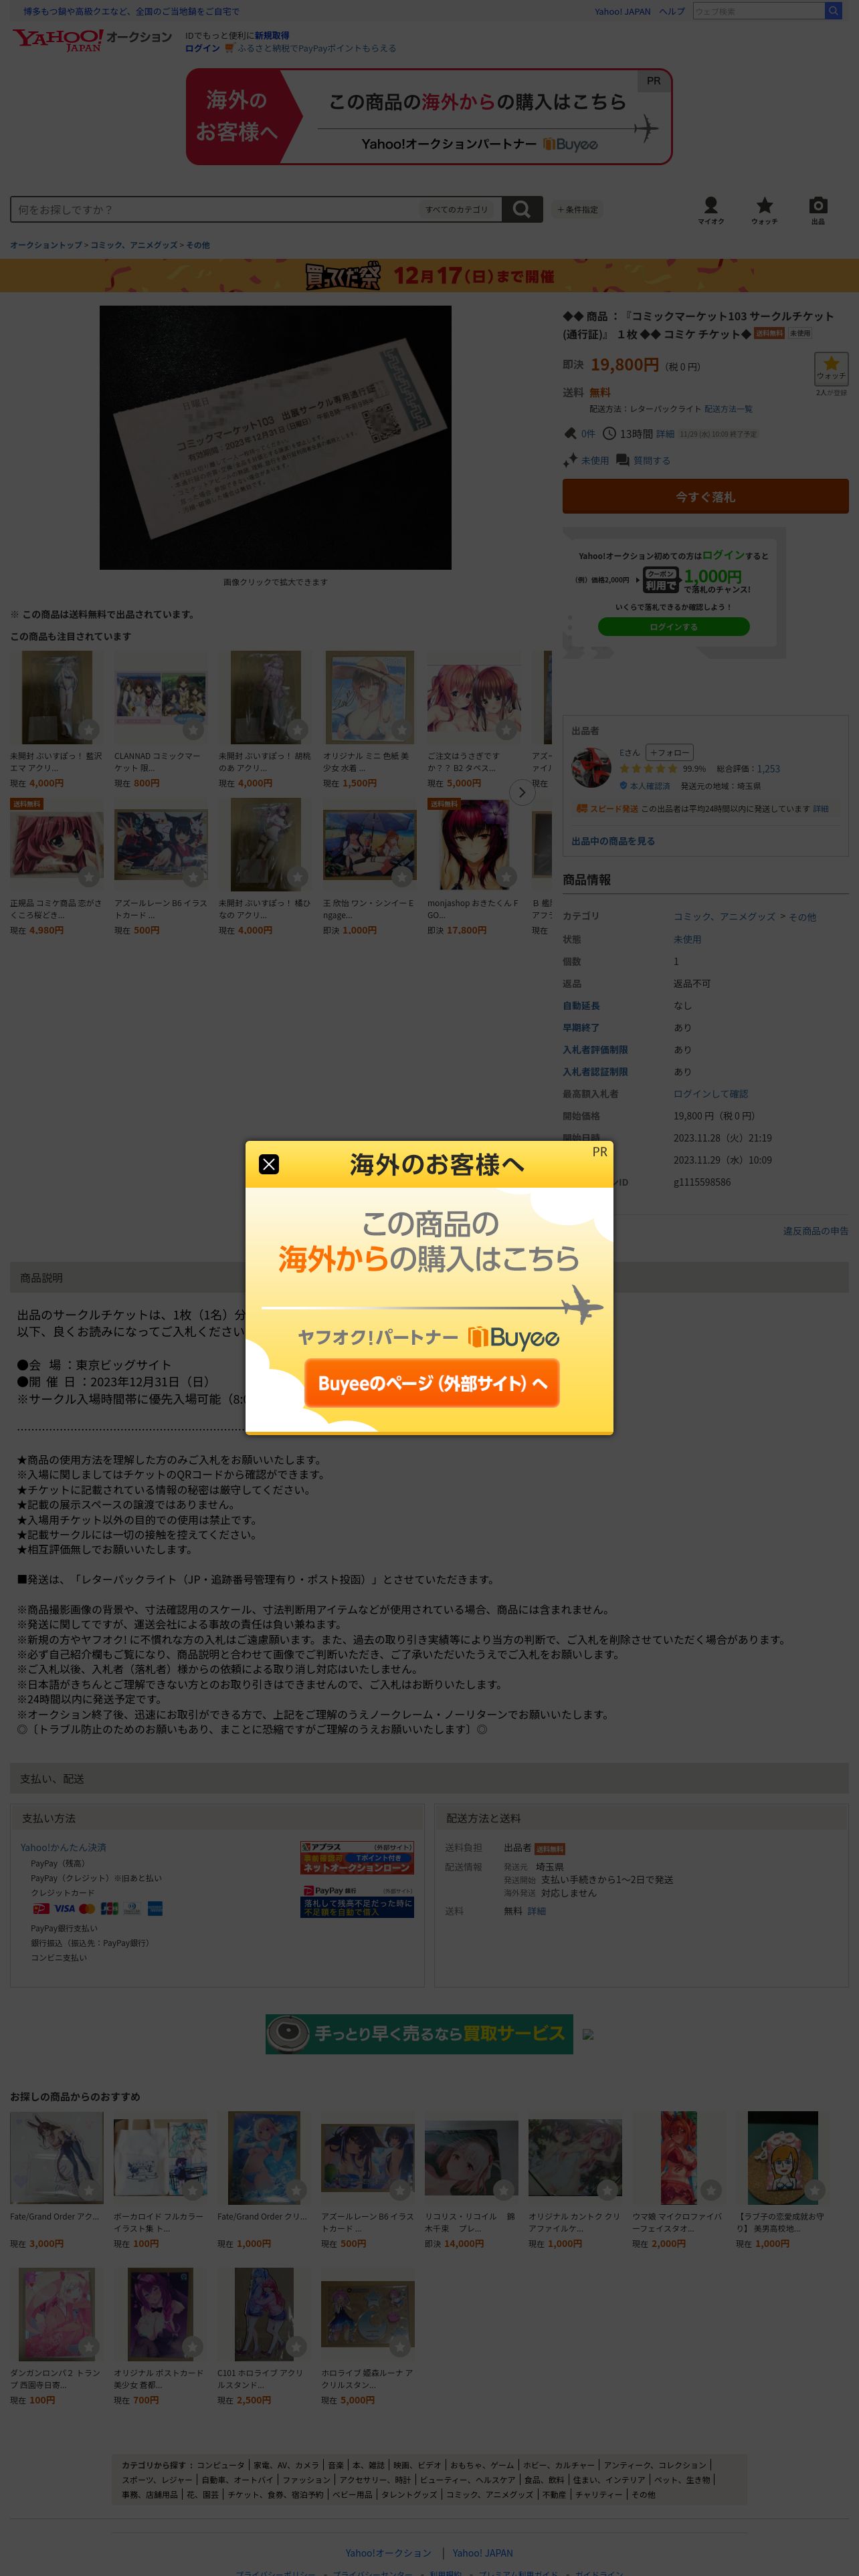Screen dimensions: 859x2576
Task: Report this item as a violation
Action: coord(815,1231)
